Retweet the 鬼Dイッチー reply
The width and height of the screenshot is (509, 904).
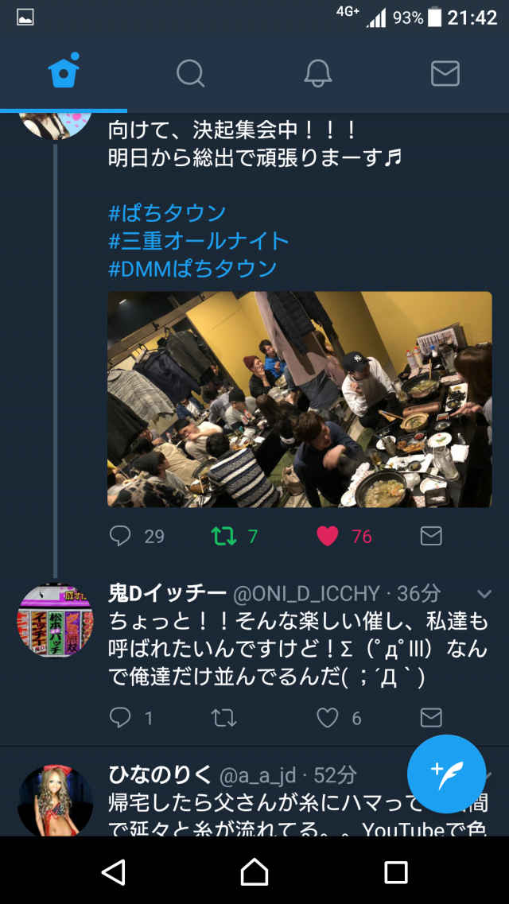pyautogui.click(x=223, y=718)
